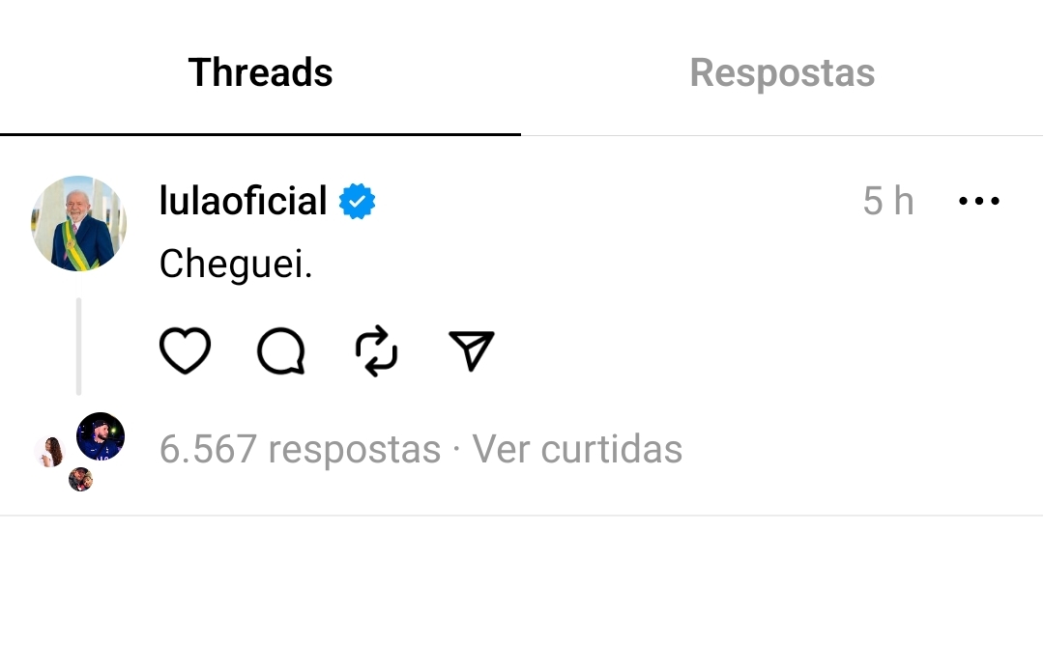Click the vertical thread connector line
This screenshot has width=1044, height=670.
coord(78,347)
